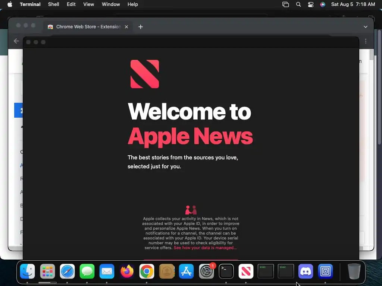382x286 pixels.
Task: Open Finder from the dock
Action: 27,271
